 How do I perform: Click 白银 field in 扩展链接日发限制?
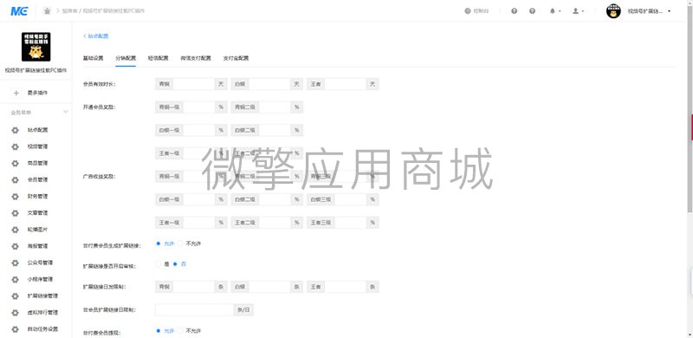(269, 287)
